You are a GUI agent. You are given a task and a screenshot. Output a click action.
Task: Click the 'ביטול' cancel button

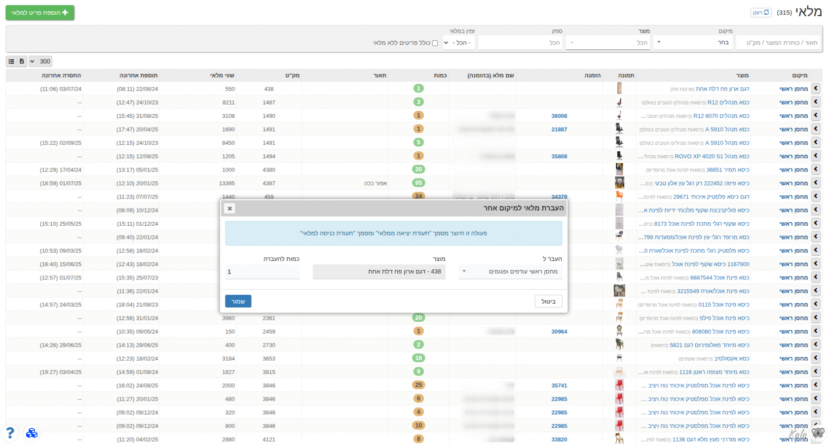(x=548, y=301)
